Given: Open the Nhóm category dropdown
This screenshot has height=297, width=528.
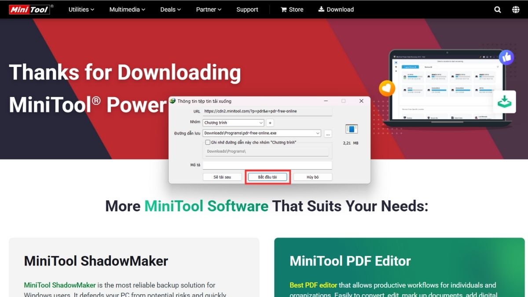Looking at the screenshot, I should click(x=233, y=123).
